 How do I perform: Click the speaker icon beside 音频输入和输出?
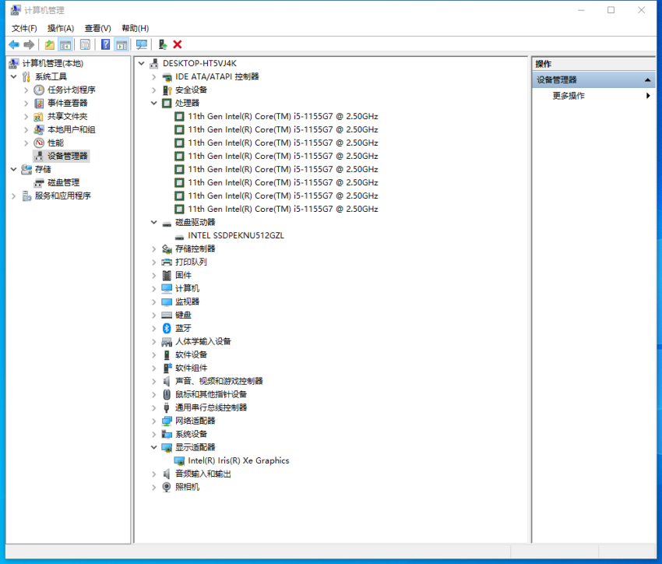167,474
